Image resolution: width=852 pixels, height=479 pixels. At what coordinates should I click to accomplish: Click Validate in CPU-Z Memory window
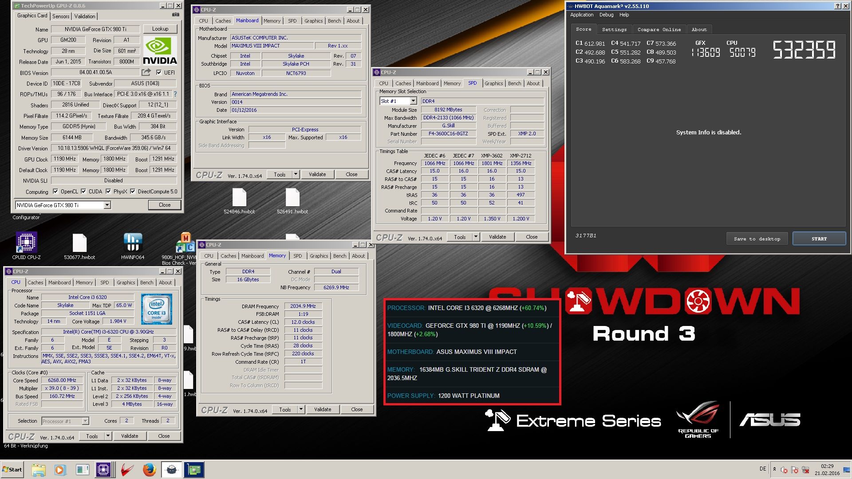coord(323,409)
